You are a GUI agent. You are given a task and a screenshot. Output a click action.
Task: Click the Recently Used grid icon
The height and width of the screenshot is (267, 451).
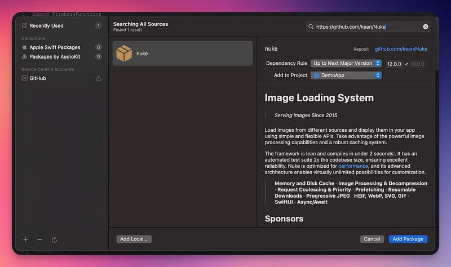click(24, 25)
